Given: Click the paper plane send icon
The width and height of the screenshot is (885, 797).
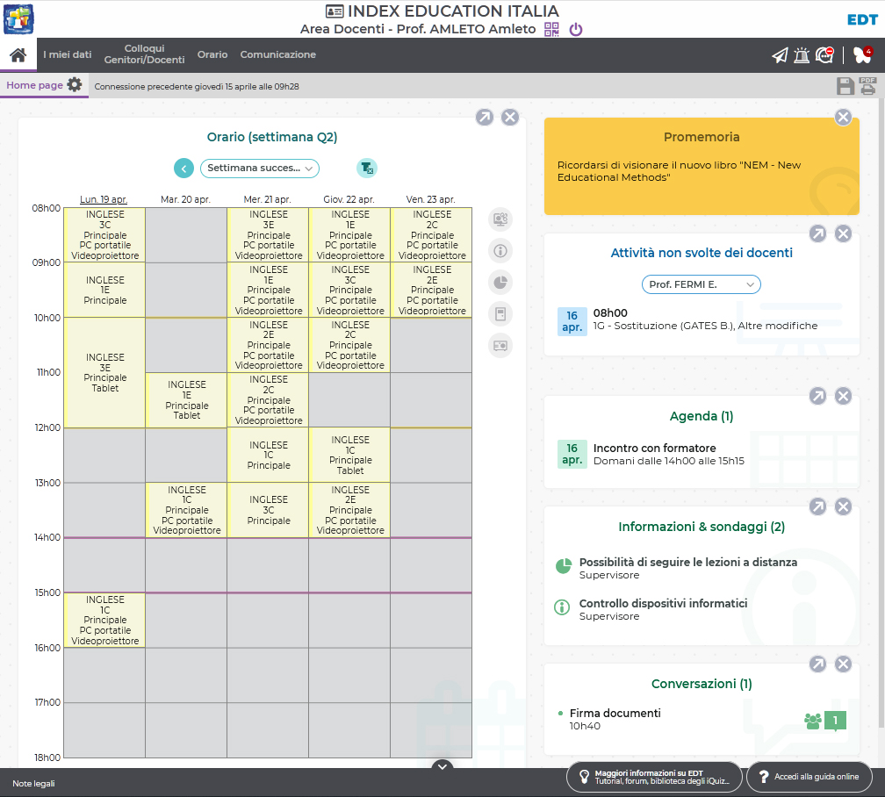Looking at the screenshot, I should point(780,55).
